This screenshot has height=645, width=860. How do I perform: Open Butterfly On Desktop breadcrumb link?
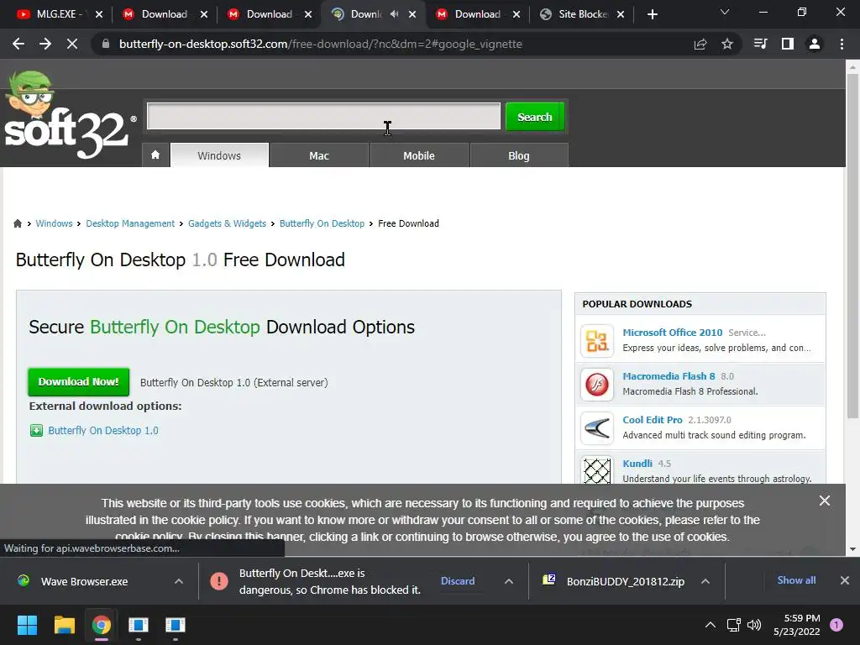pyautogui.click(x=322, y=223)
